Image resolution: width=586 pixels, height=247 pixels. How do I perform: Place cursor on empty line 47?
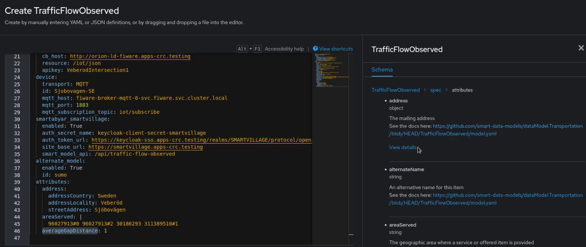170,238
